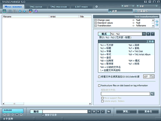Screen dimensions: 161x121
Task: Move transformation up with arrow icon
Action: (x=157, y=21)
